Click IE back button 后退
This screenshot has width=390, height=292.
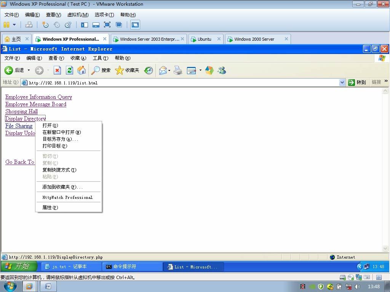[x=14, y=70]
